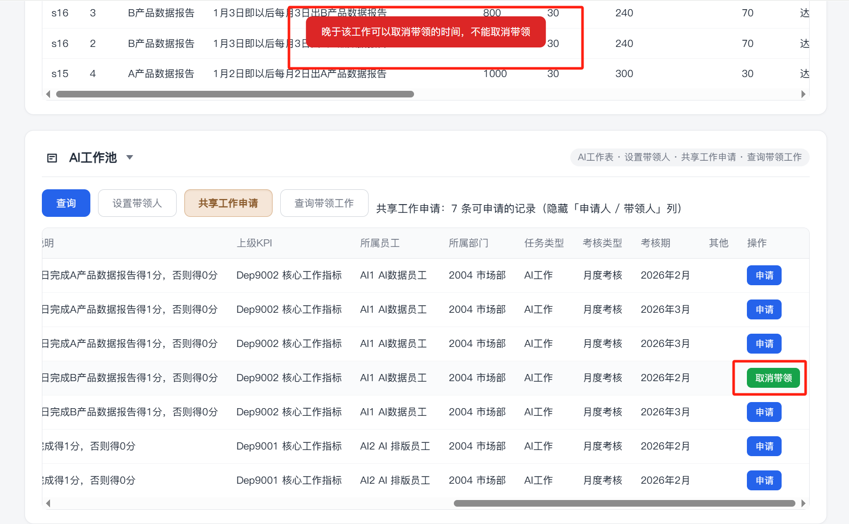The width and height of the screenshot is (849, 524).
Task: Click the 其他 column header
Action: (x=718, y=243)
